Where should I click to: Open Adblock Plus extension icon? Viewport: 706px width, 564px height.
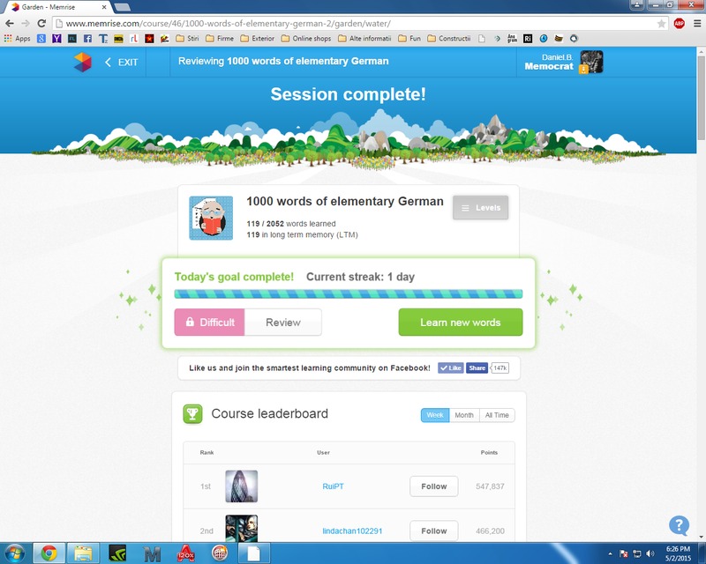(x=679, y=24)
